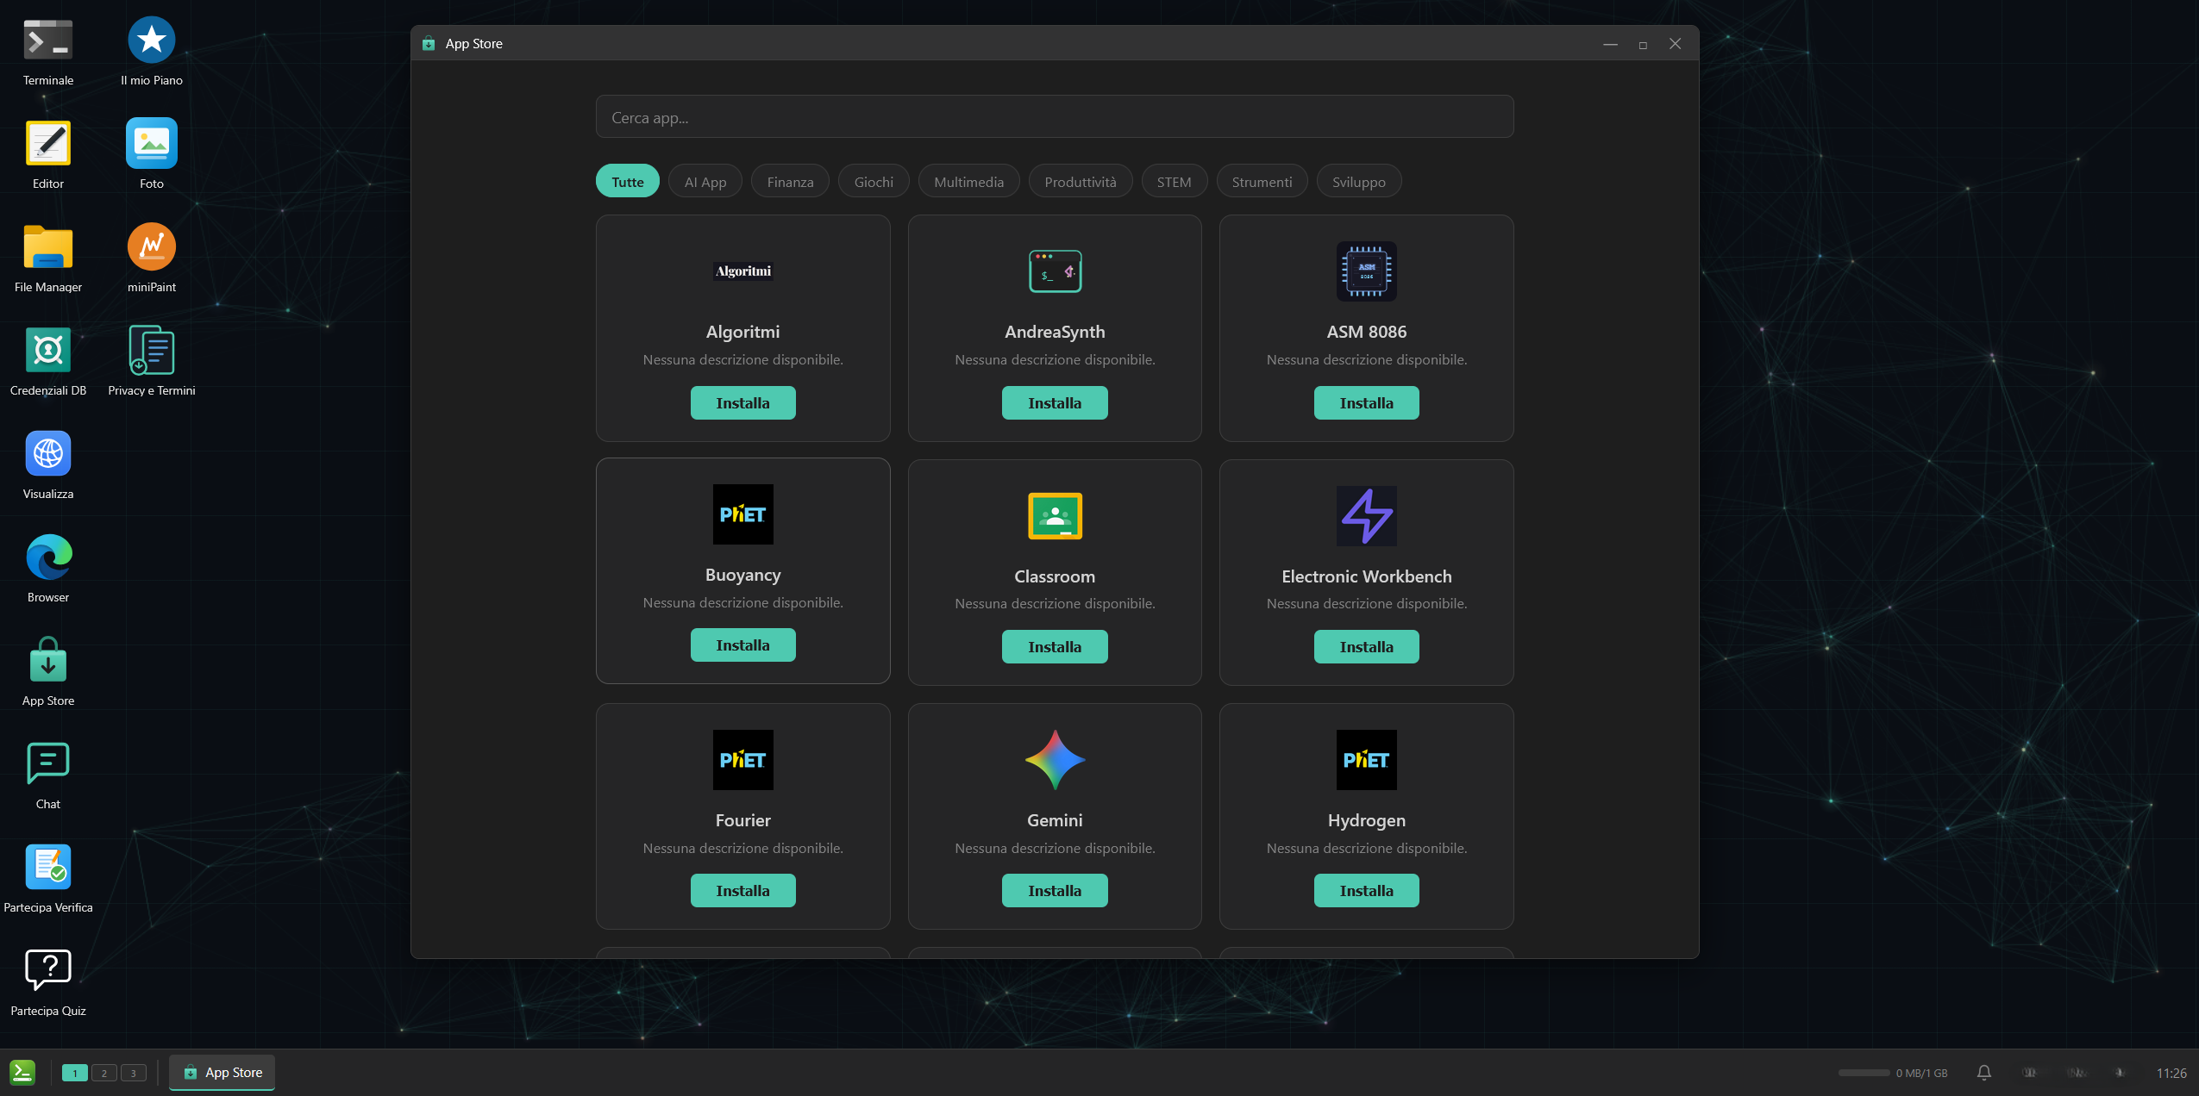Image resolution: width=2199 pixels, height=1096 pixels.
Task: Open the Produttività category filter
Action: point(1080,180)
